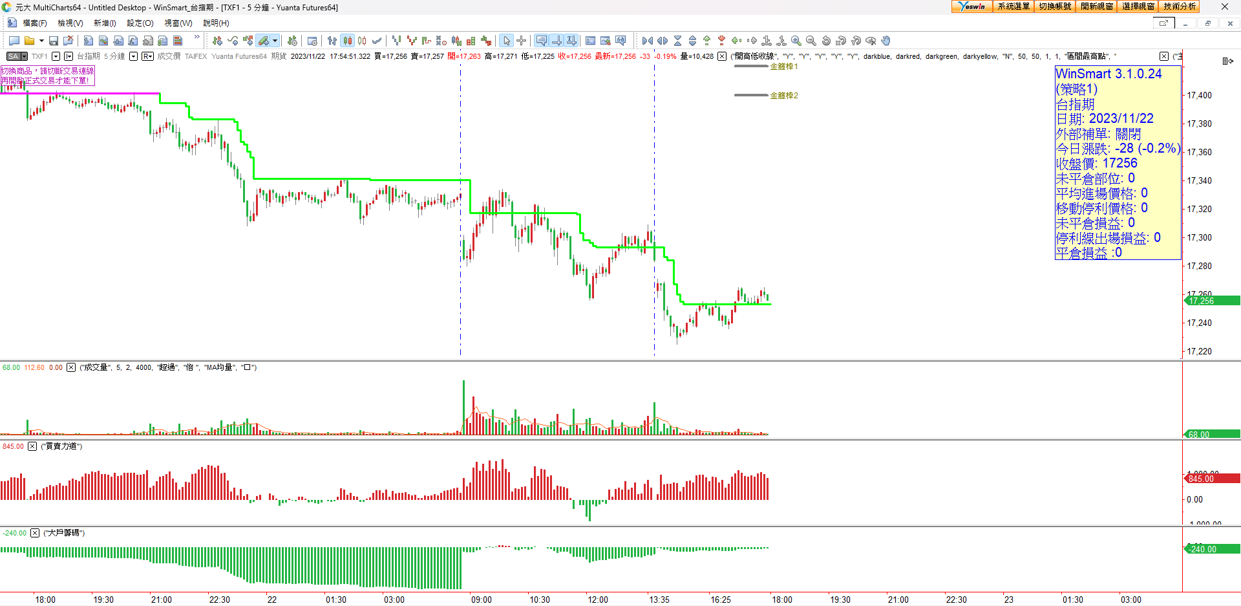The width and height of the screenshot is (1241, 606).
Task: Open the bar-type I dropdown
Action: tap(69, 56)
